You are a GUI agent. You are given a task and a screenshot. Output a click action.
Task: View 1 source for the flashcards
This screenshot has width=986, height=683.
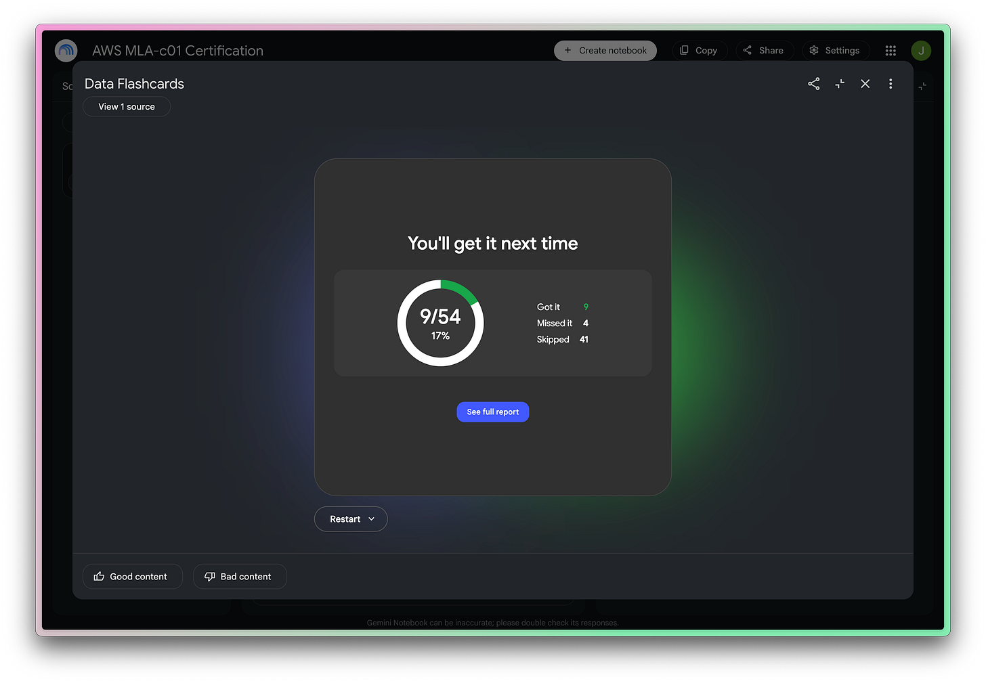pyautogui.click(x=127, y=107)
